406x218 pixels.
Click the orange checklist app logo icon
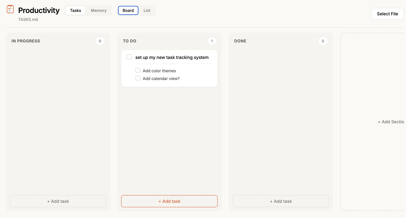pos(10,9)
